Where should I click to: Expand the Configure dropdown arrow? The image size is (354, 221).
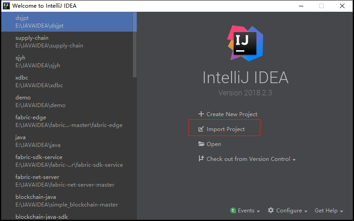point(306,212)
